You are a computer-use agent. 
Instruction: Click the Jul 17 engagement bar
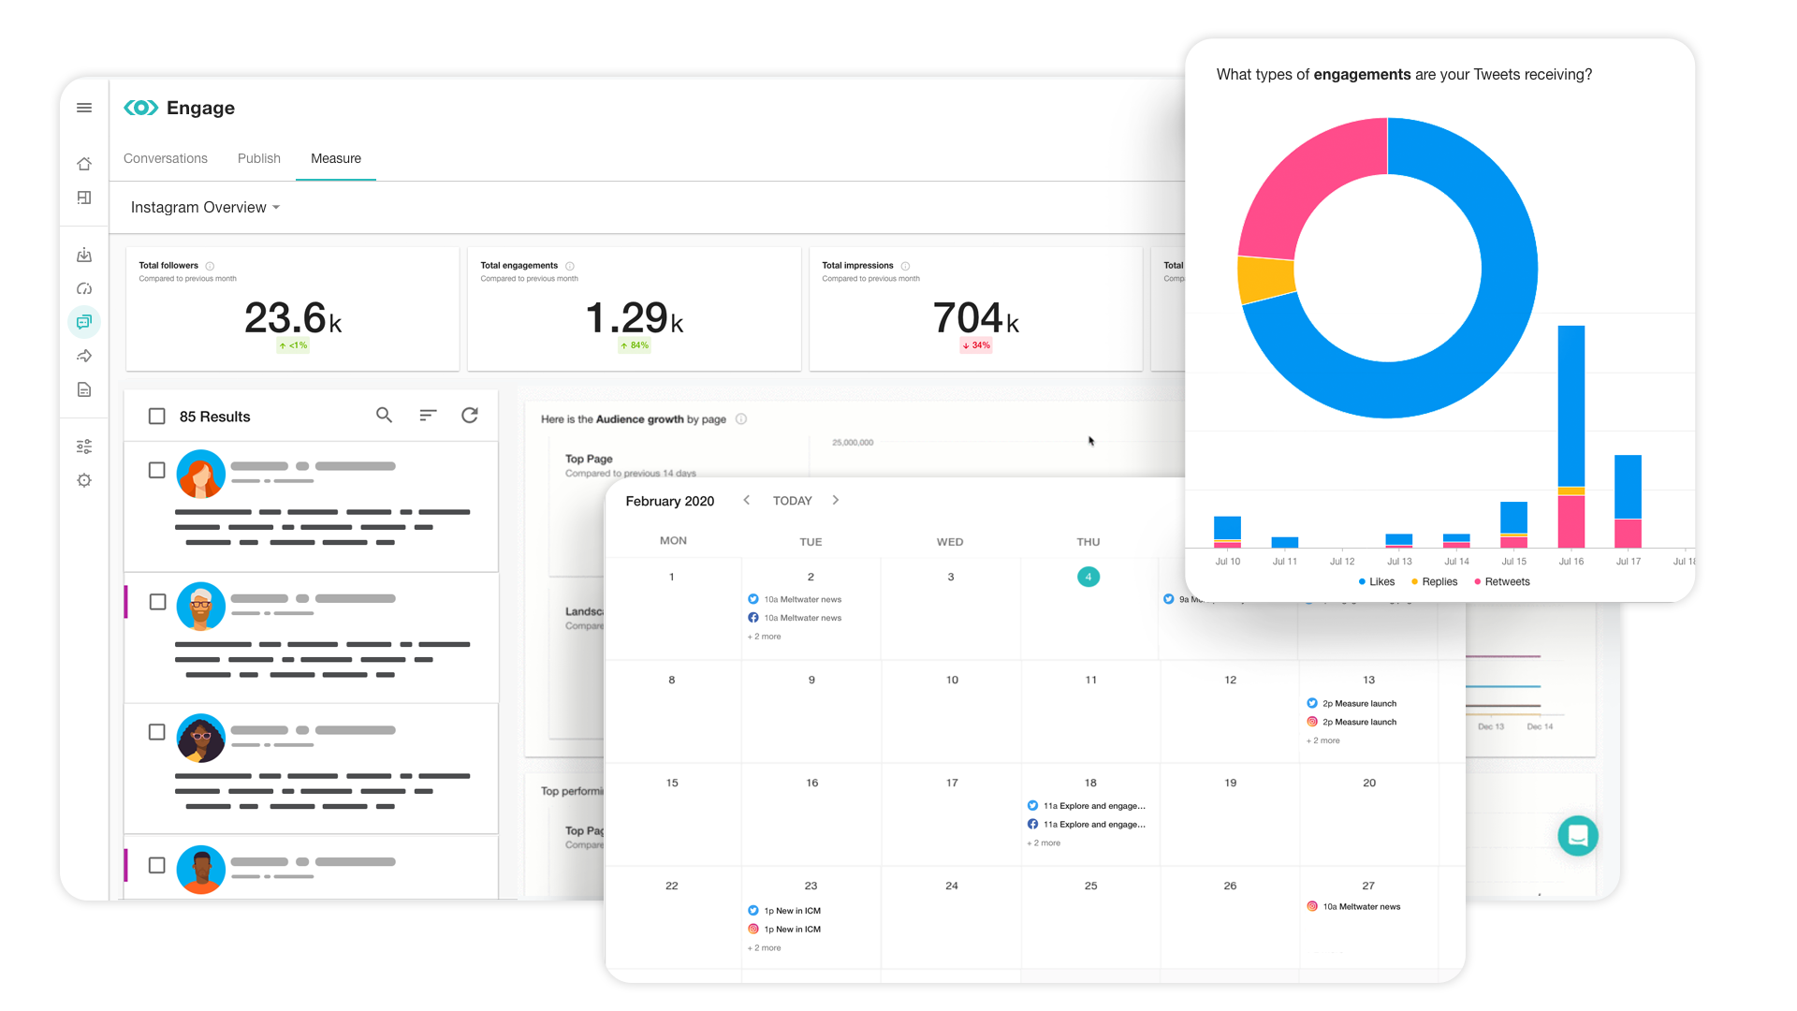pos(1629,501)
